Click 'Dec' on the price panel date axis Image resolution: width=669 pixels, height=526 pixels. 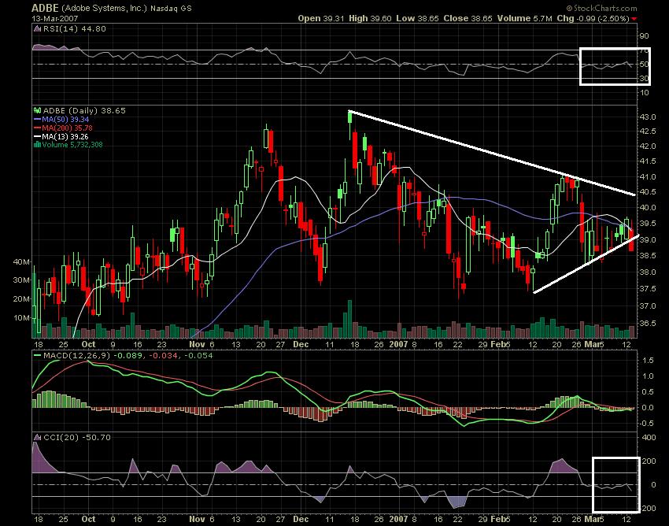(x=301, y=344)
